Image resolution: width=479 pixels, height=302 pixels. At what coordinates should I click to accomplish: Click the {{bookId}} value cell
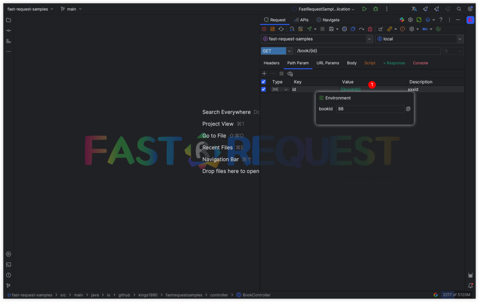click(373, 90)
